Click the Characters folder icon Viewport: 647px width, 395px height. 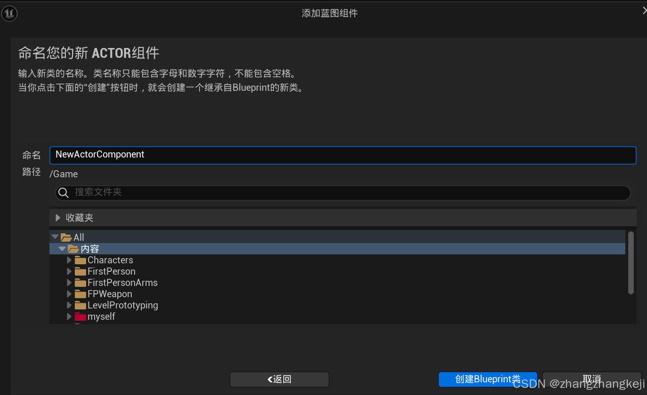[80, 260]
